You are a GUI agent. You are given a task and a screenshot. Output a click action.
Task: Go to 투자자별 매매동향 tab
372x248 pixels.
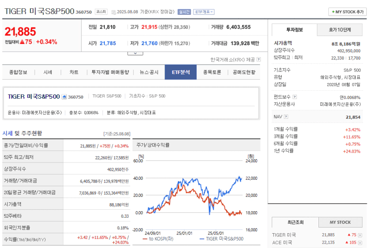(110, 72)
